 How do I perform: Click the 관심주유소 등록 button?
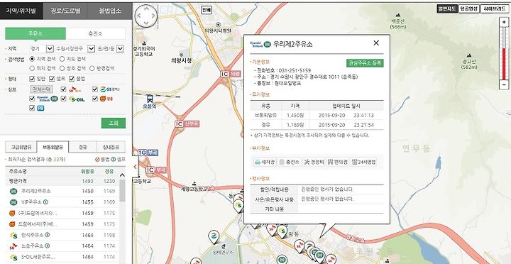[365, 63]
